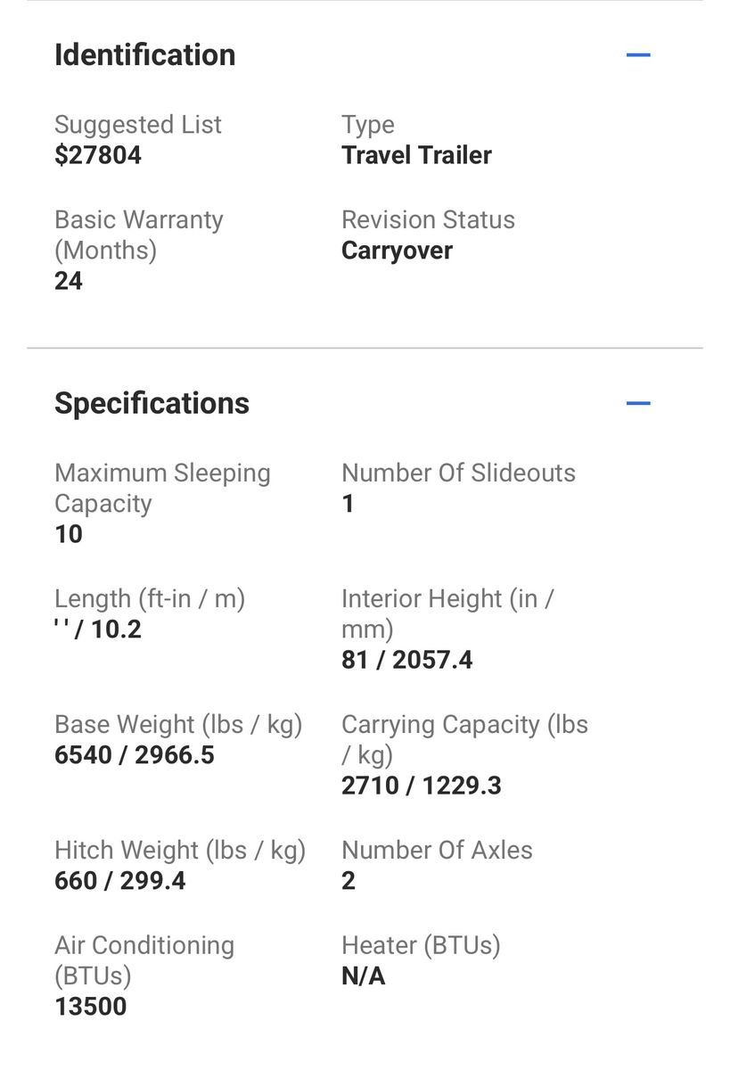This screenshot has width=730, height=1070.
Task: Click the Heater (BTUs) N/A value
Action: pos(363,976)
